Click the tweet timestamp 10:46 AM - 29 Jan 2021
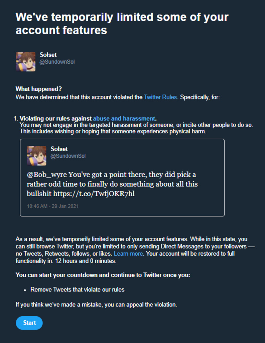Viewport: 265px width, 343px height. click(x=53, y=206)
